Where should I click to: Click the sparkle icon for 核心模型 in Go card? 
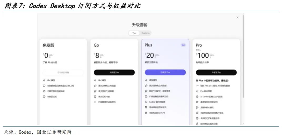point(95,80)
